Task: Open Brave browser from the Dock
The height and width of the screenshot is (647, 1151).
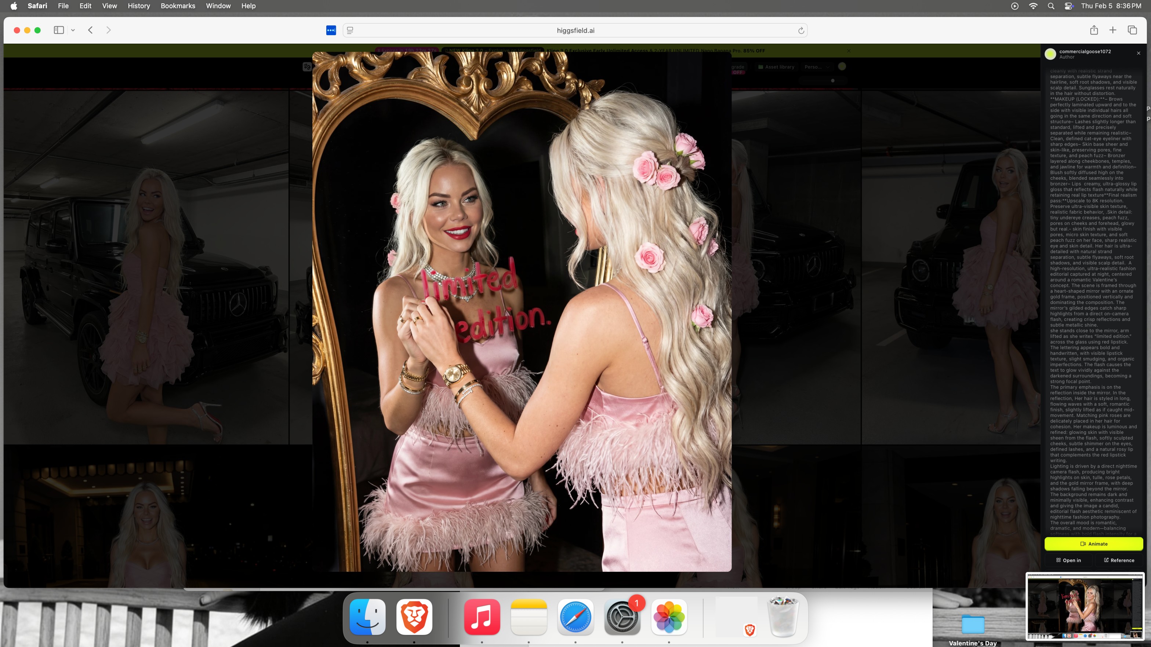Action: pos(414,617)
